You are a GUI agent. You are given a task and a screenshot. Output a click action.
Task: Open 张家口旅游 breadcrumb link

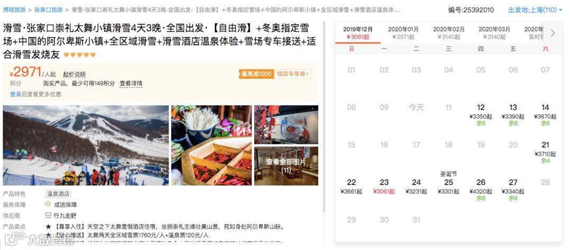[x=49, y=10]
